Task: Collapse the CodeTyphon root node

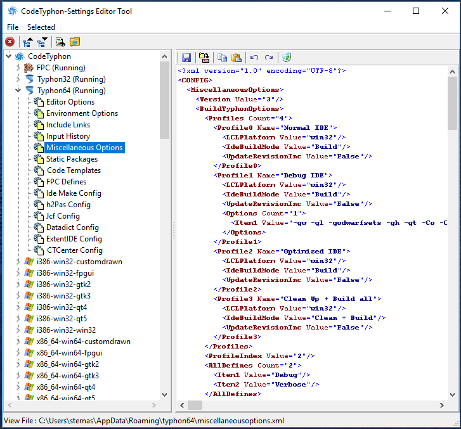Action: [x=9, y=56]
